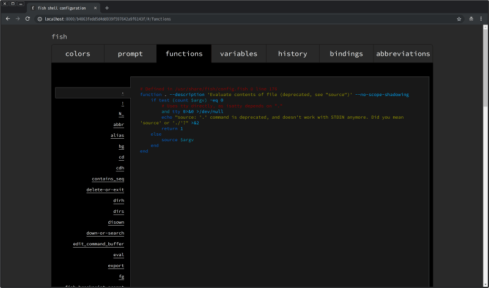View the cdh function

120,168
